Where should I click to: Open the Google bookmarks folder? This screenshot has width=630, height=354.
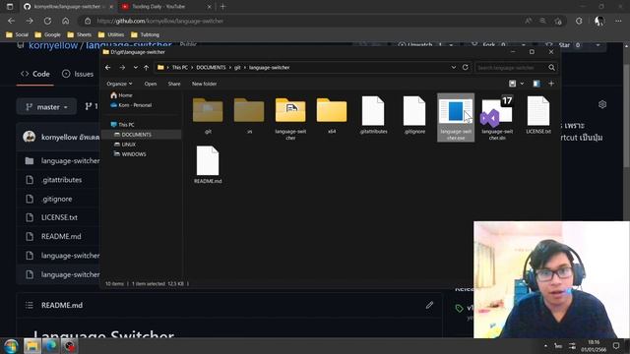47,35
